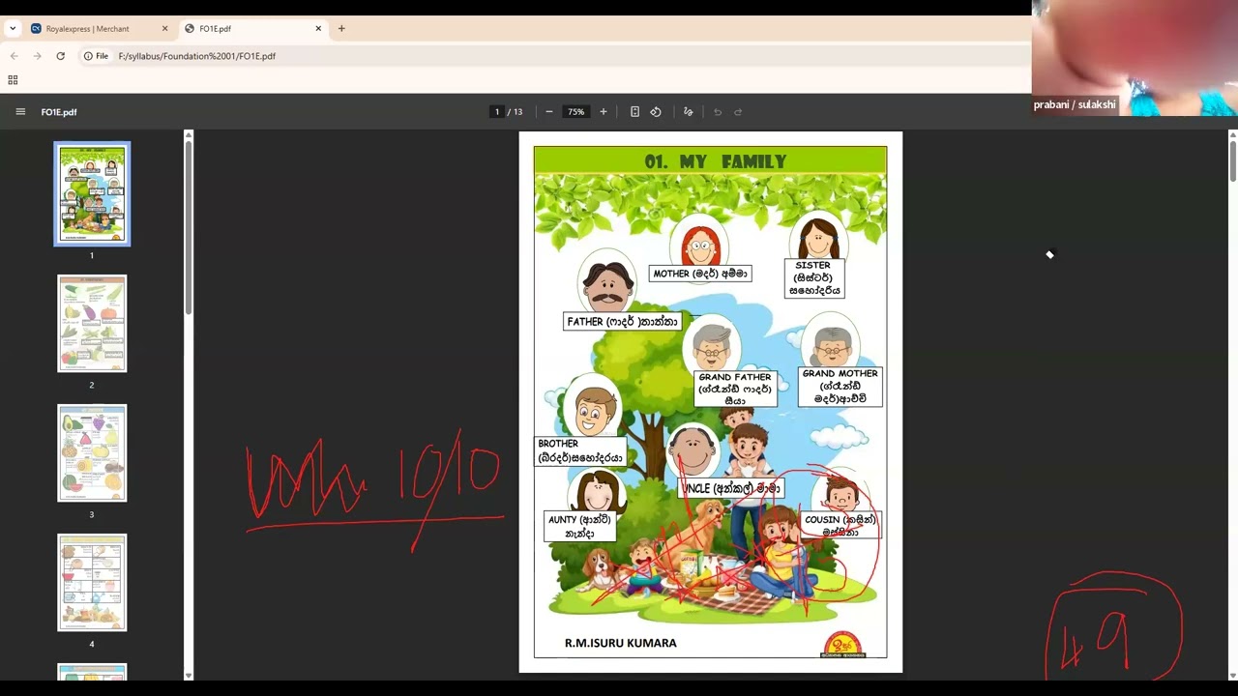
Task: Rotate the PDF counterclockwise
Action: [656, 112]
